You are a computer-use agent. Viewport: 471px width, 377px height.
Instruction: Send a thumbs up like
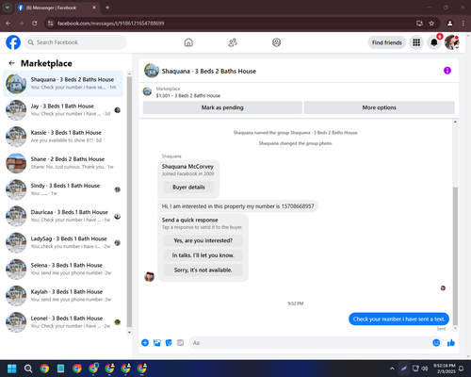coord(451,343)
